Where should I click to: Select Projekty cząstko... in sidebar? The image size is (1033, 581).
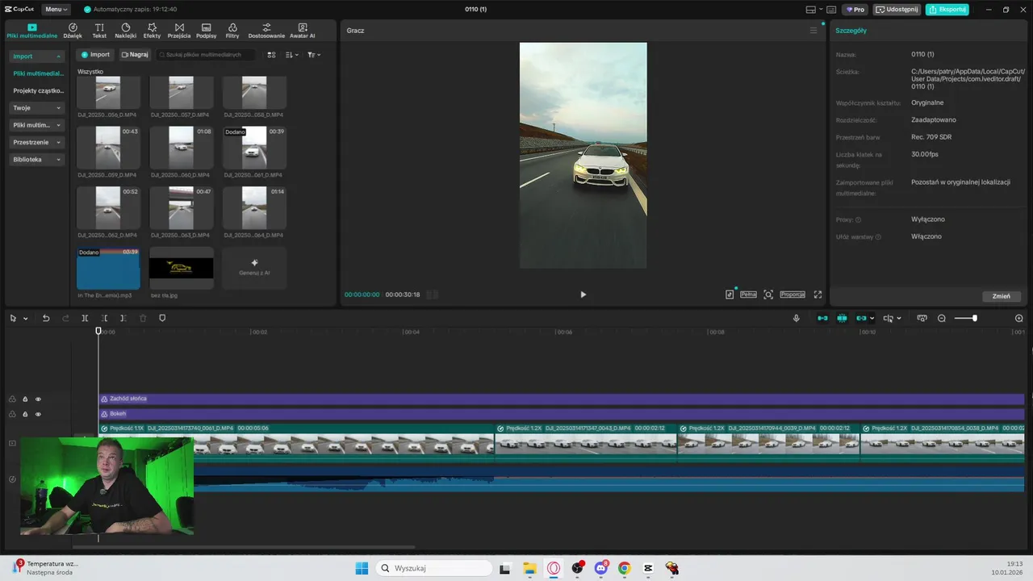pyautogui.click(x=38, y=90)
